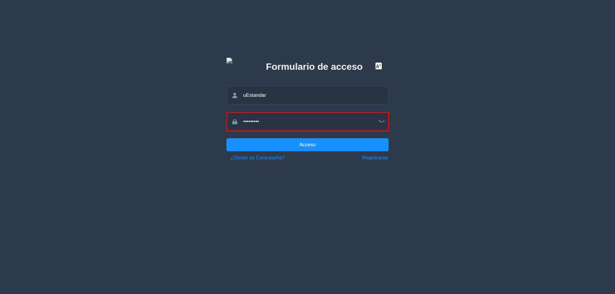Start password recovery via forgot link
Image resolution: width=615 pixels, height=294 pixels.
pyautogui.click(x=258, y=158)
